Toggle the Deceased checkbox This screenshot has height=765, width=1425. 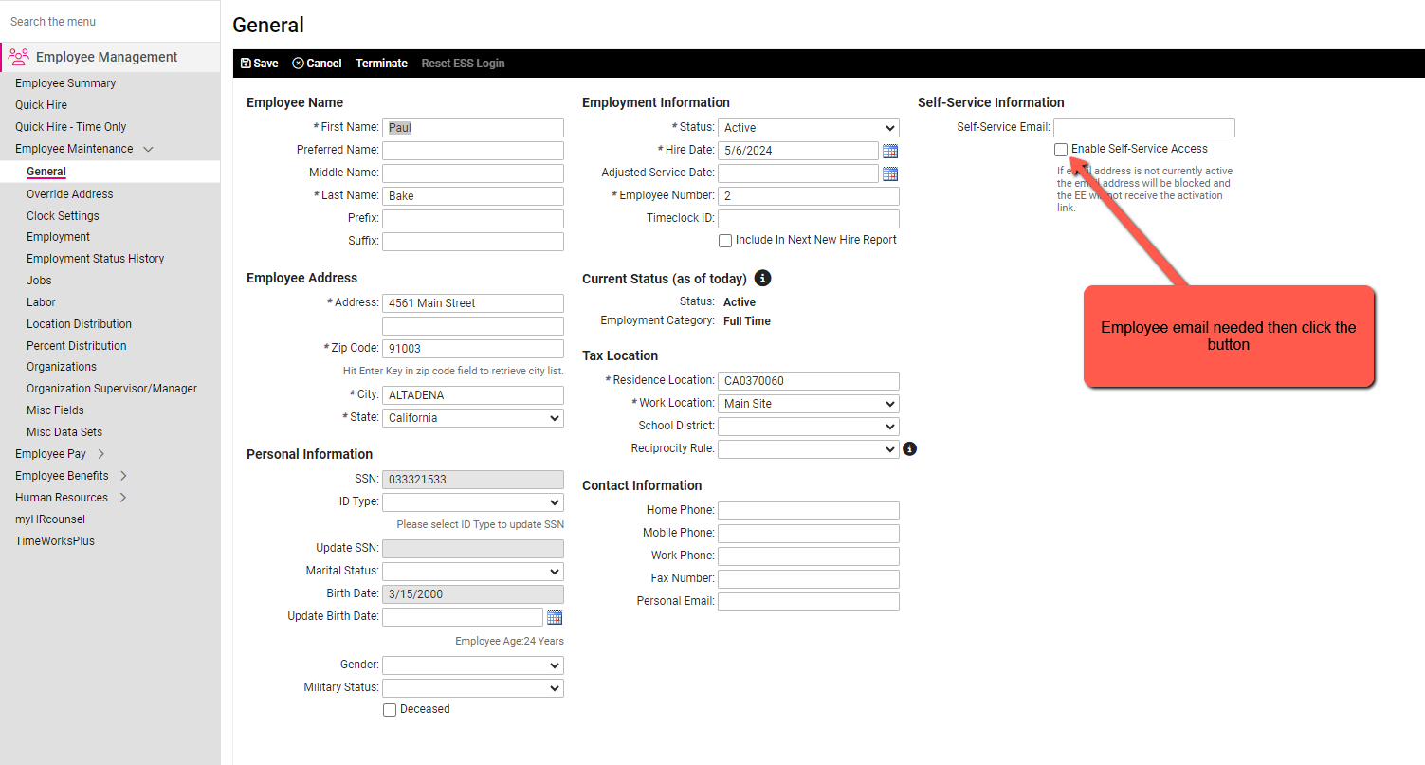pyautogui.click(x=389, y=709)
